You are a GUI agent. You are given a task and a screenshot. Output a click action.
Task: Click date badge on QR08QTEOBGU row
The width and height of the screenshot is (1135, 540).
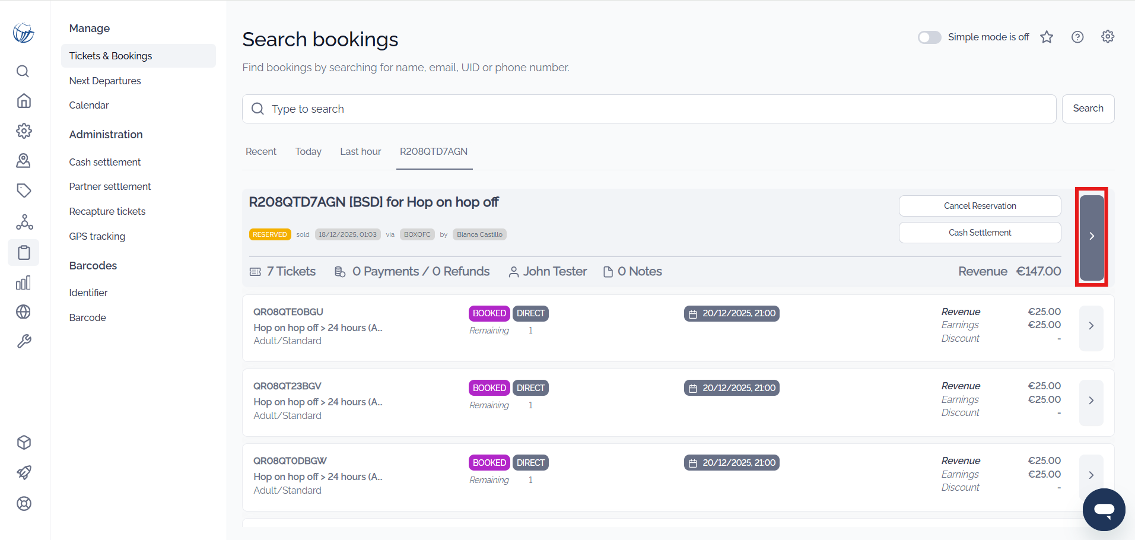click(x=732, y=313)
